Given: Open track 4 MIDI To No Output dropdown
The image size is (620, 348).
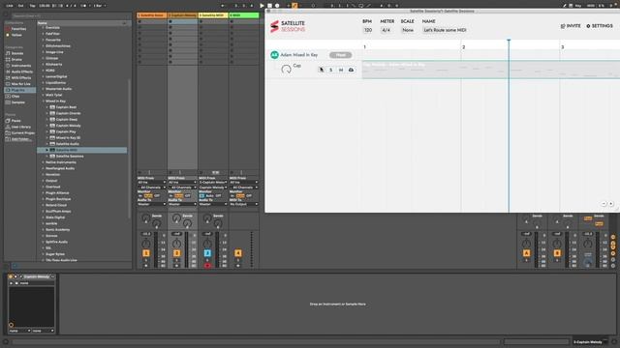Looking at the screenshot, I should [x=243, y=204].
